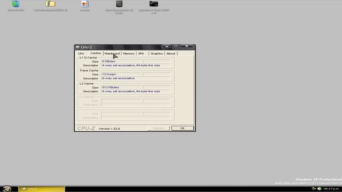Screen dimensions: 342x192
Task: Open the black folder desktop icon
Action: (x=154, y=4)
